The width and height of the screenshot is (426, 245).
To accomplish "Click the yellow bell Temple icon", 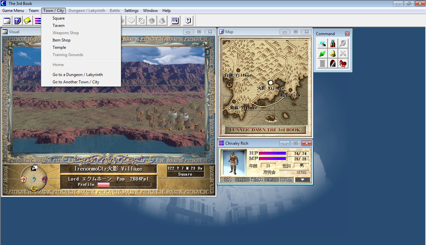I will coord(332,53).
